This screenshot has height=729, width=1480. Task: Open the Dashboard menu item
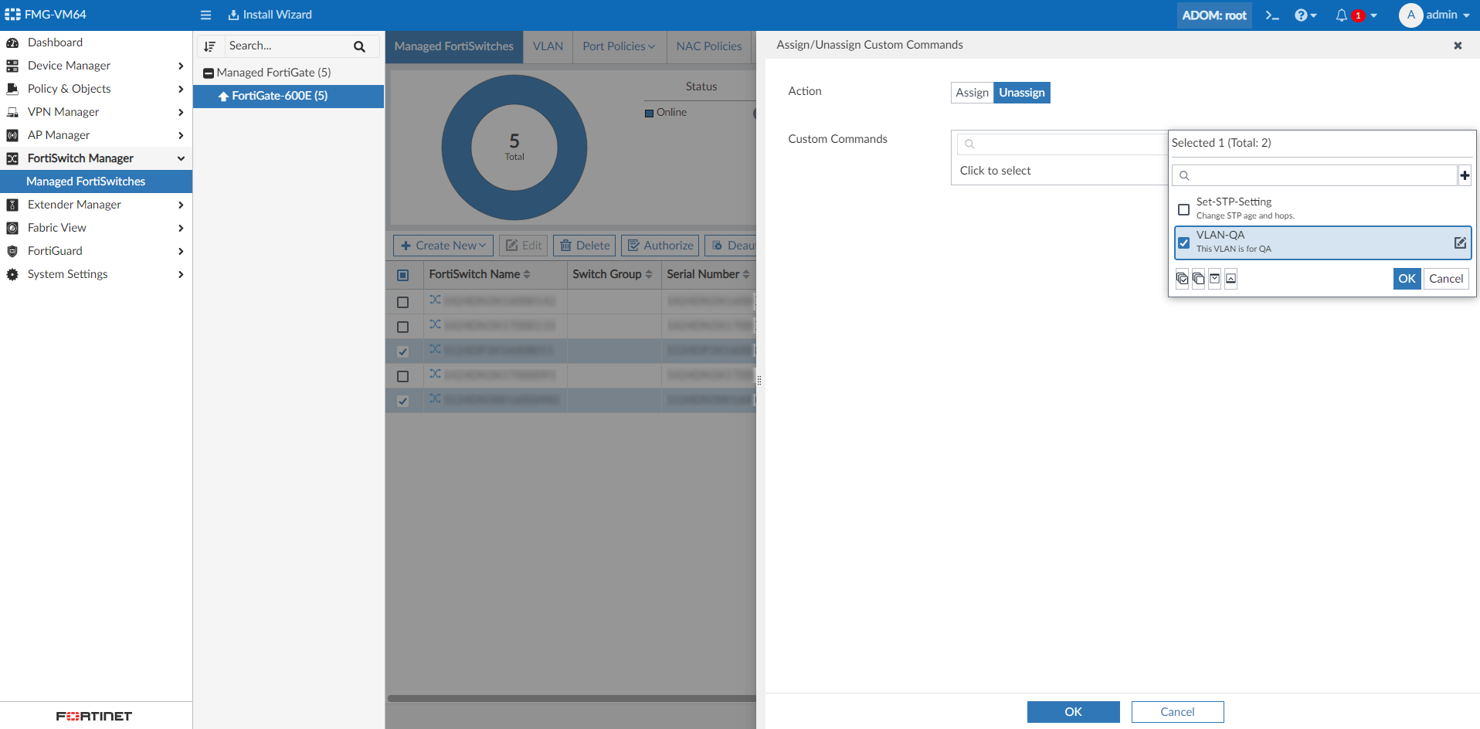(x=96, y=42)
